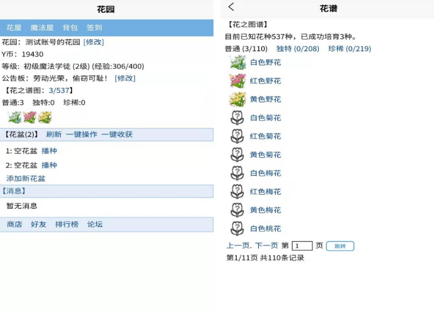This screenshot has width=434, height=314.
Task: Click the 跳转 button
Action: (340, 246)
